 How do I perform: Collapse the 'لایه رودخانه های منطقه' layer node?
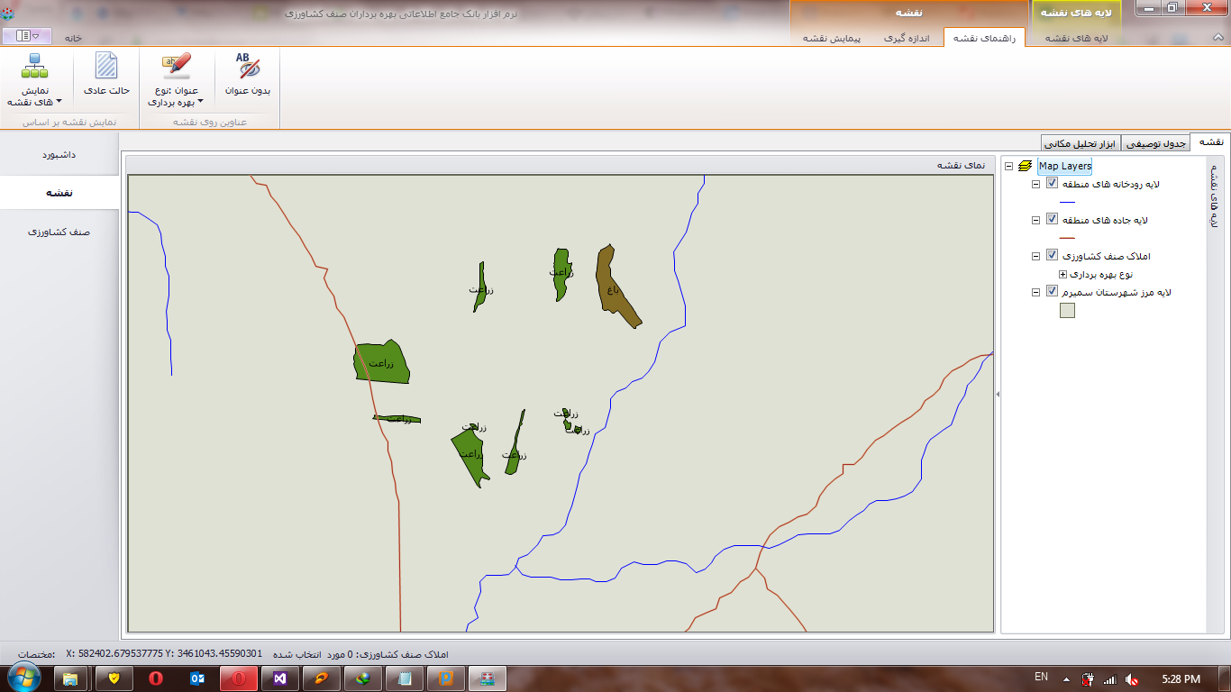pyautogui.click(x=1036, y=184)
